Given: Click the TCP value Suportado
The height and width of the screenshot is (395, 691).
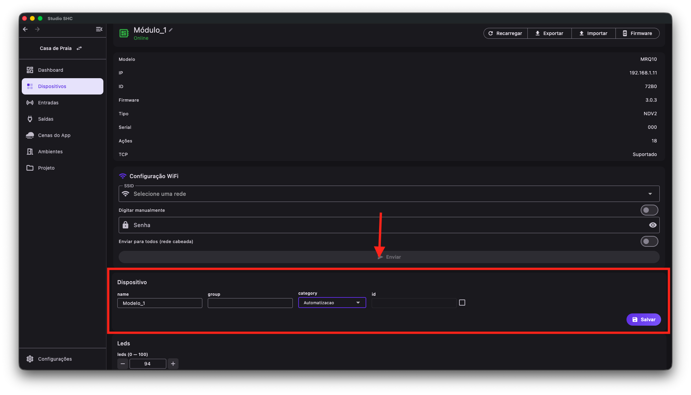Looking at the screenshot, I should click(645, 154).
